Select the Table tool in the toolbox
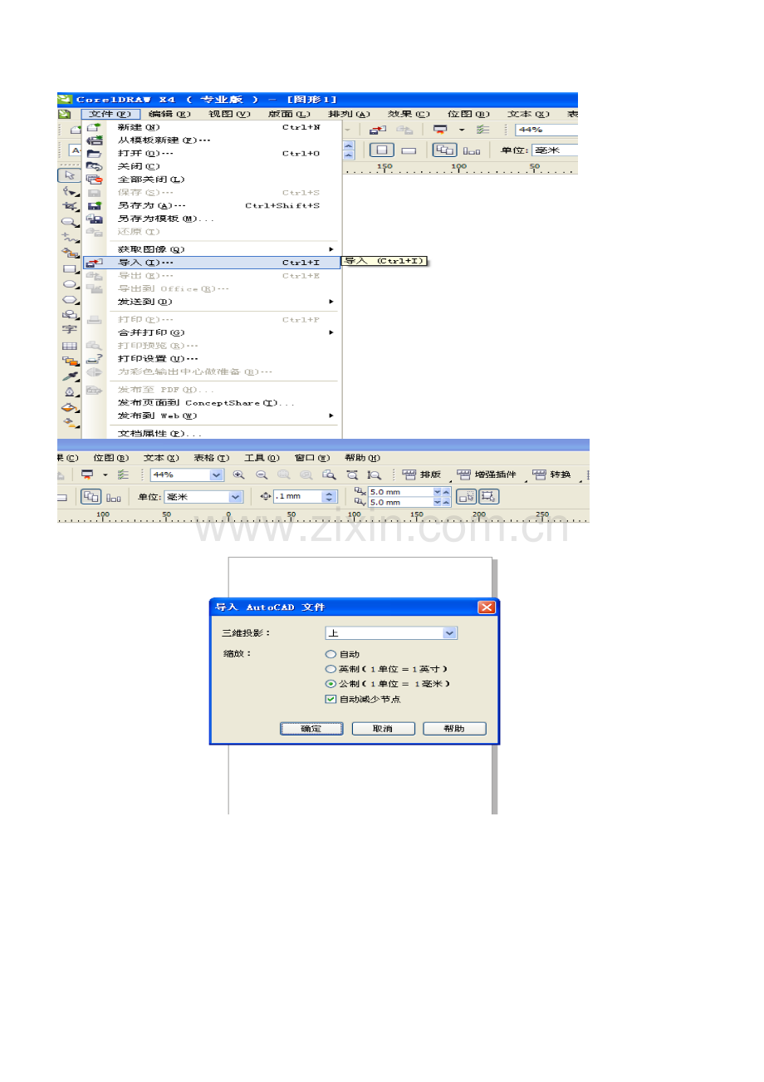The height and width of the screenshot is (1082, 764). coord(70,346)
